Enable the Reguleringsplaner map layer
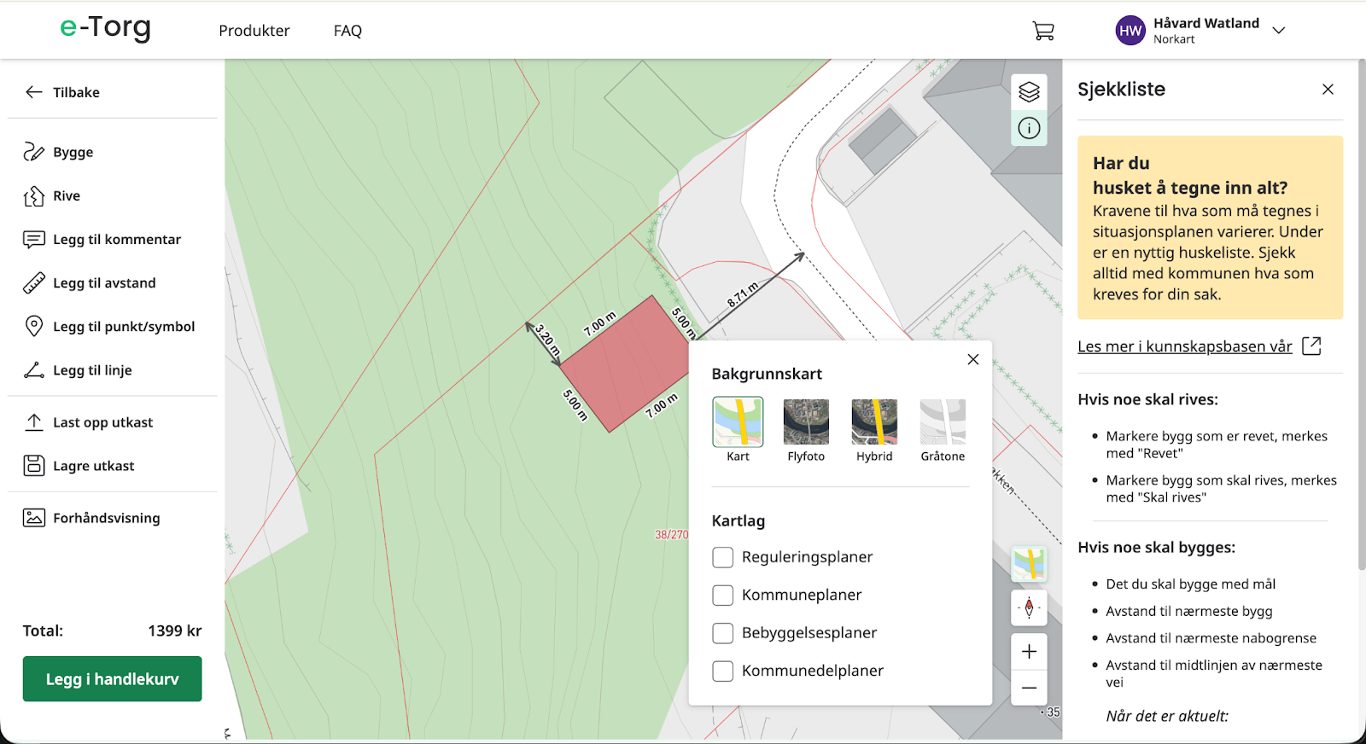This screenshot has width=1366, height=744. [723, 558]
